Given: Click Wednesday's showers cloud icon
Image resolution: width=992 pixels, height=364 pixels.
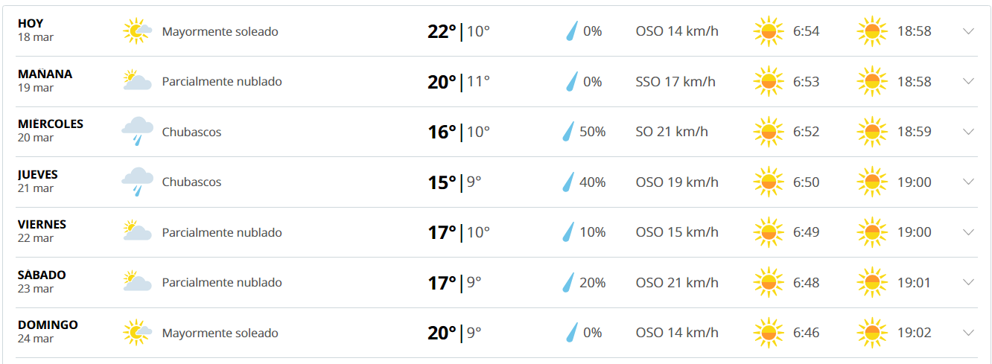Looking at the screenshot, I should (137, 132).
